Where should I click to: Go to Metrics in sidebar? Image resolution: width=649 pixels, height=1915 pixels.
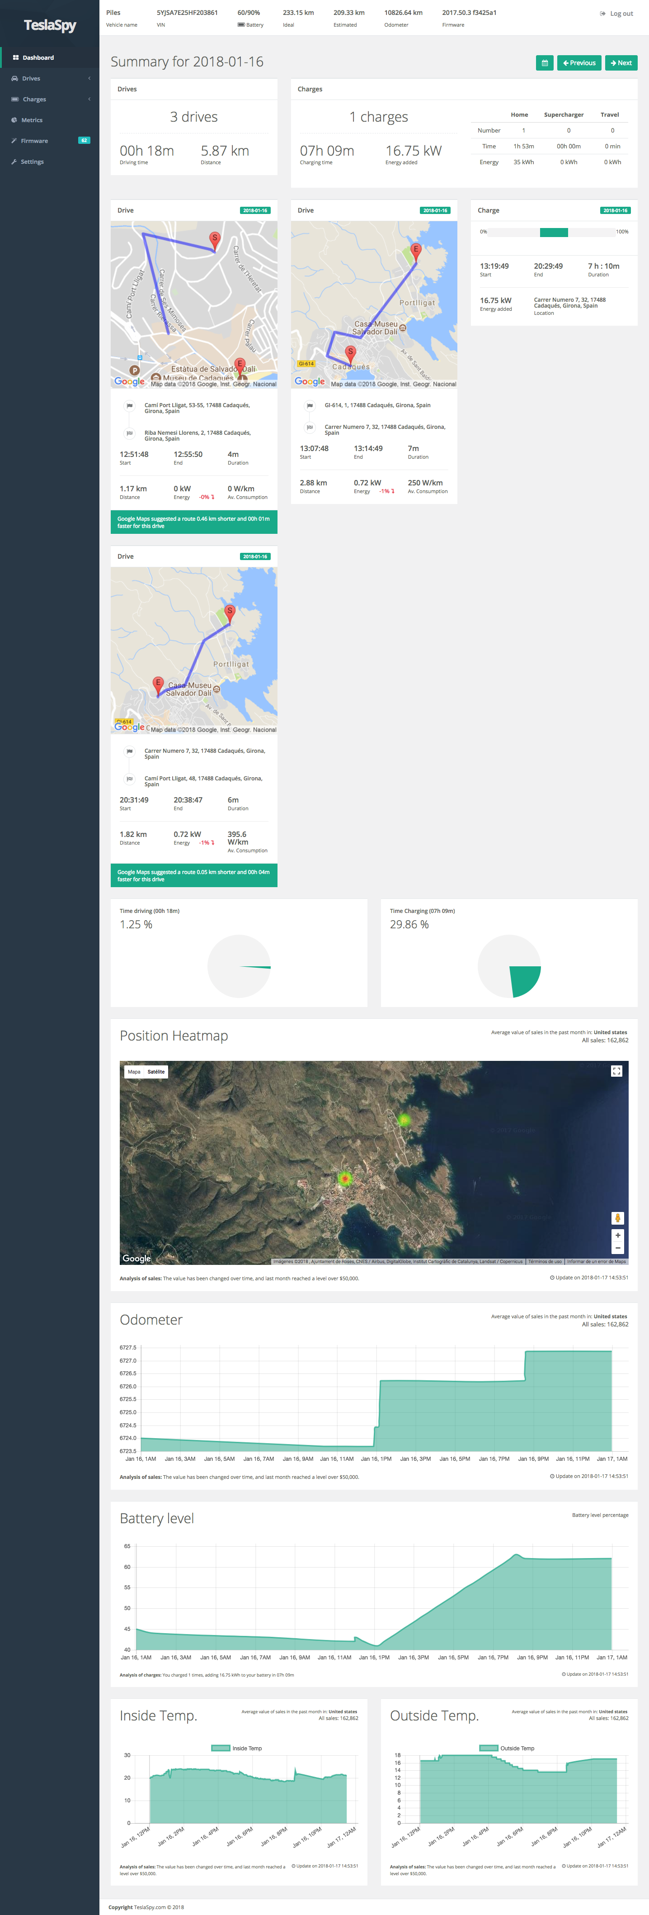point(50,120)
